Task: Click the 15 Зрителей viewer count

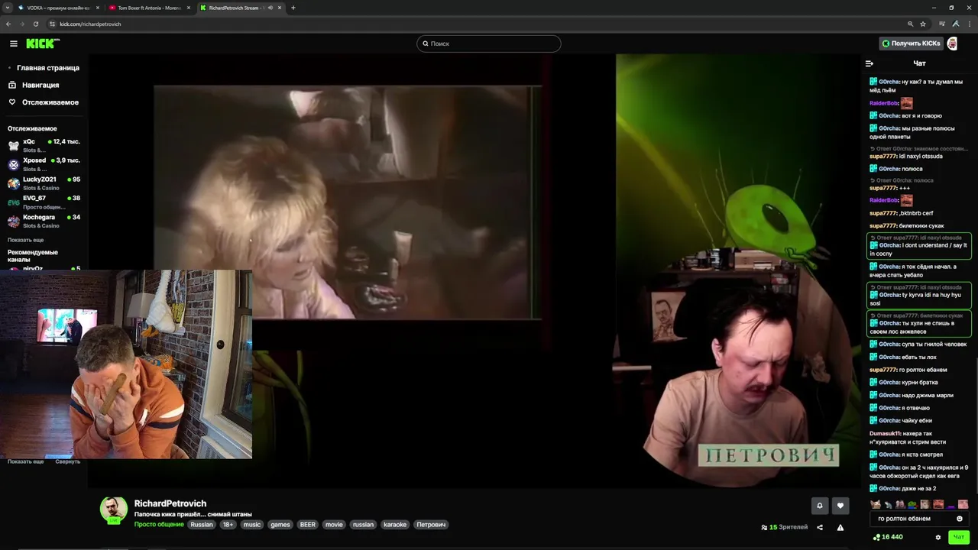Action: pos(785,527)
